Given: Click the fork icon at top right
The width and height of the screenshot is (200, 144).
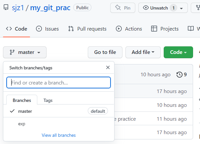Looking at the screenshot, I should [198, 8].
